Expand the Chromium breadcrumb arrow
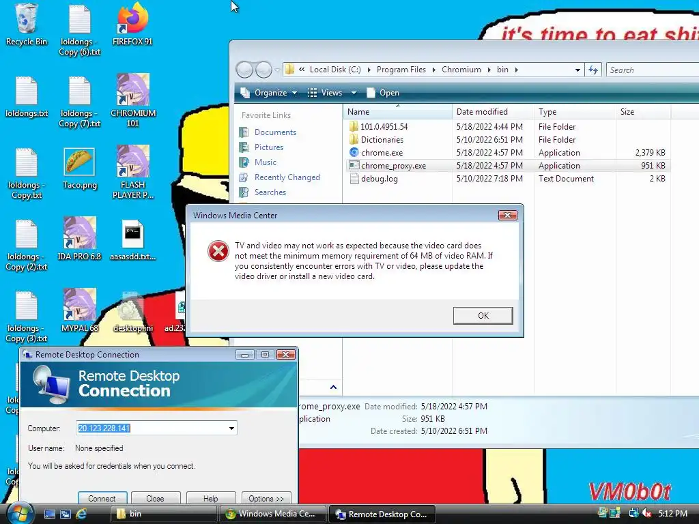This screenshot has width=699, height=524. pyautogui.click(x=489, y=70)
